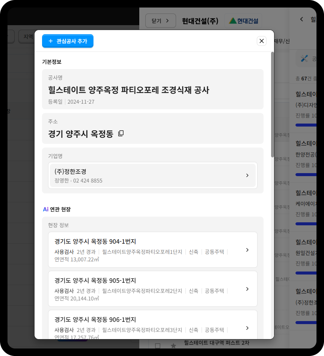Open the 옥정동 906-1번지 site card
The height and width of the screenshot is (356, 324).
tap(152, 325)
